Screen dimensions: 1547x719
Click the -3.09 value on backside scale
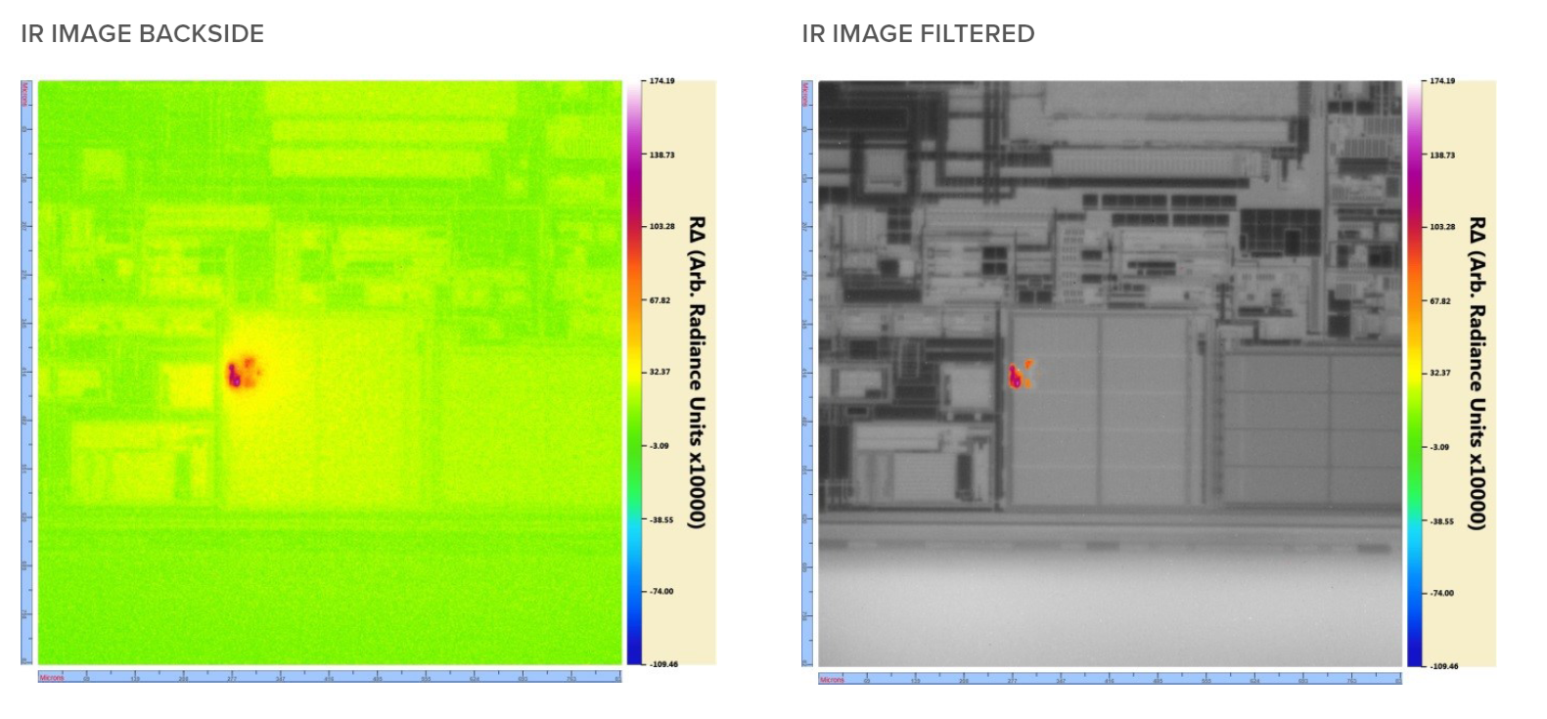[660, 445]
